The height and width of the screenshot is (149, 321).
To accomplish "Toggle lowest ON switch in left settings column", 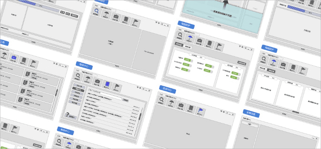I will 185,69.
